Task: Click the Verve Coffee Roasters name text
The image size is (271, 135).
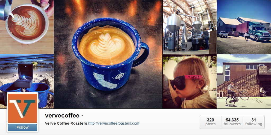Action: 66,123
